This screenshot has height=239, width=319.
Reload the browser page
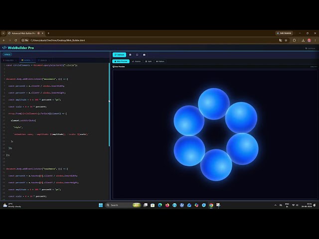click(x=16, y=40)
